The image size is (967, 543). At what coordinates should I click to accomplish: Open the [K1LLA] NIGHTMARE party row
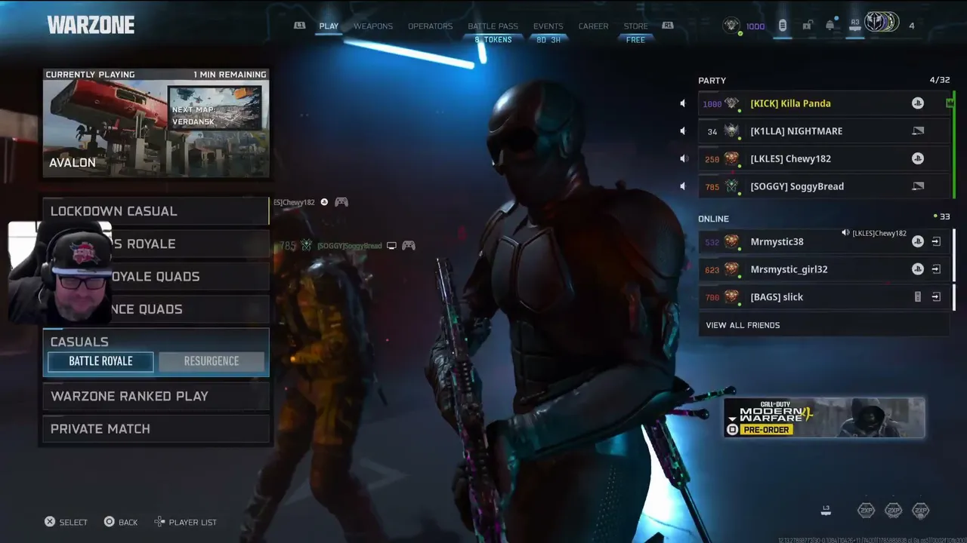pyautogui.click(x=823, y=131)
